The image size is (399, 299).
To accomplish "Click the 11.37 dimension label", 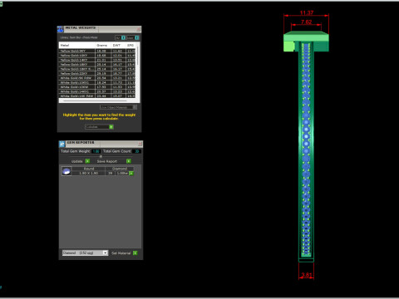I will tap(307, 12).
